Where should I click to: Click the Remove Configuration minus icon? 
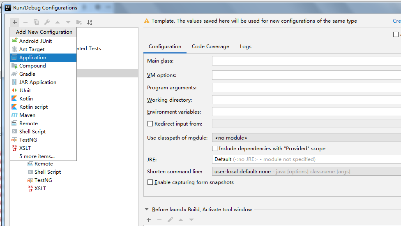point(25,22)
